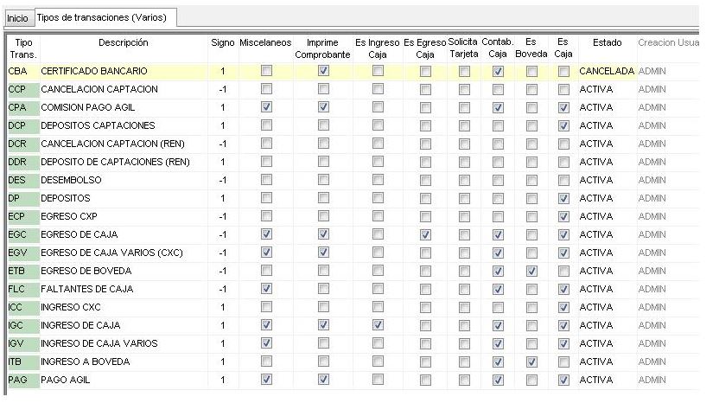Uncheck Imprime Comprobante for CERTIFICADO BANCARIO
This screenshot has width=719, height=416.
(x=323, y=71)
